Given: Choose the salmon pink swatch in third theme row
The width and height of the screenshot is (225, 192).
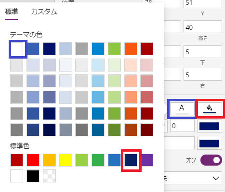Looking at the screenshot, I should click(147, 81).
